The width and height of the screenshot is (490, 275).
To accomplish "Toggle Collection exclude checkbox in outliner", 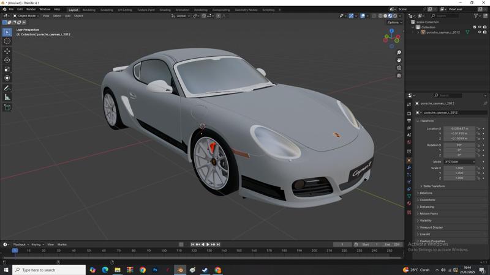I will (x=475, y=27).
